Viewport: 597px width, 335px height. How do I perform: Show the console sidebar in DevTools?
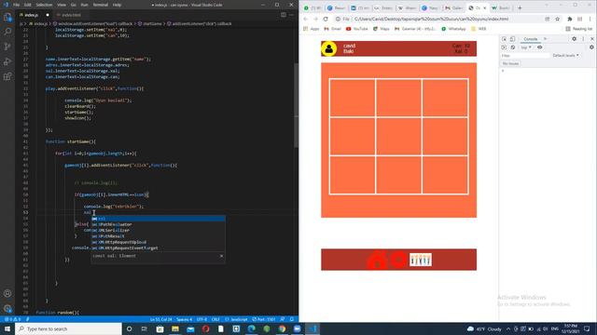pos(504,47)
